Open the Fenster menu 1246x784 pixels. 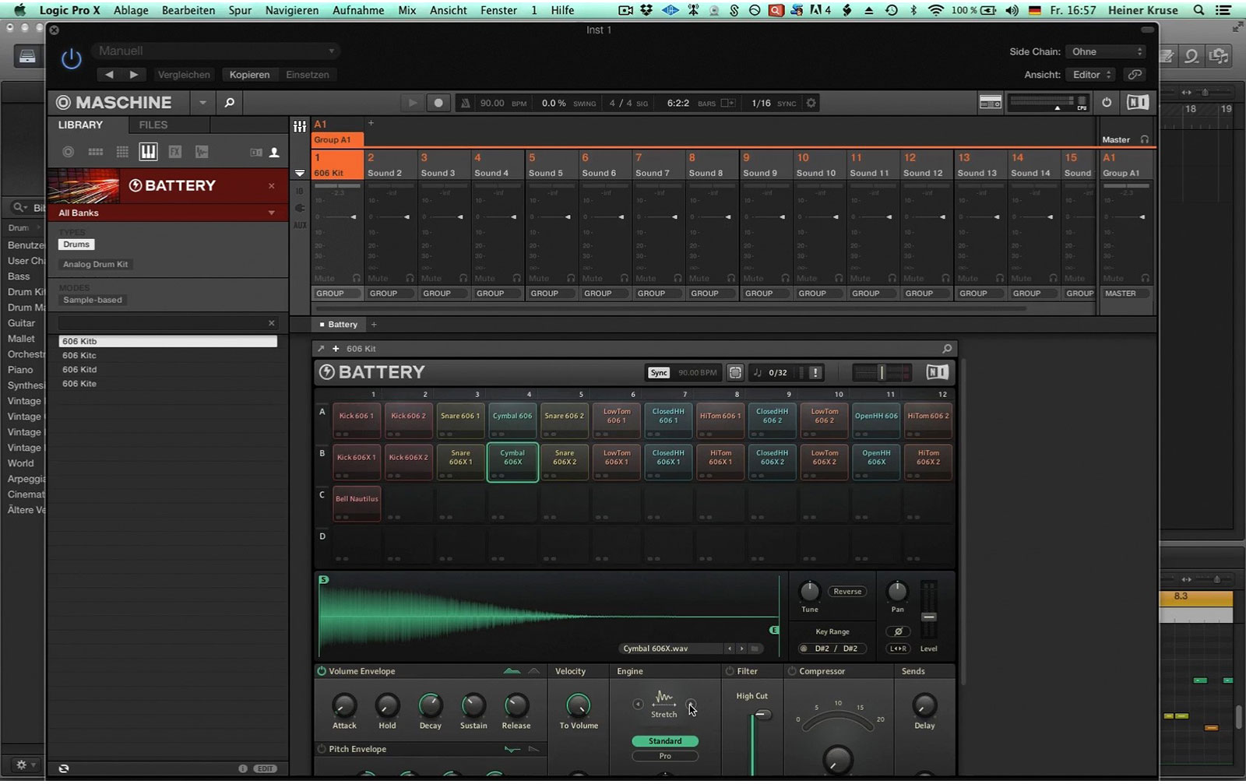pyautogui.click(x=498, y=10)
